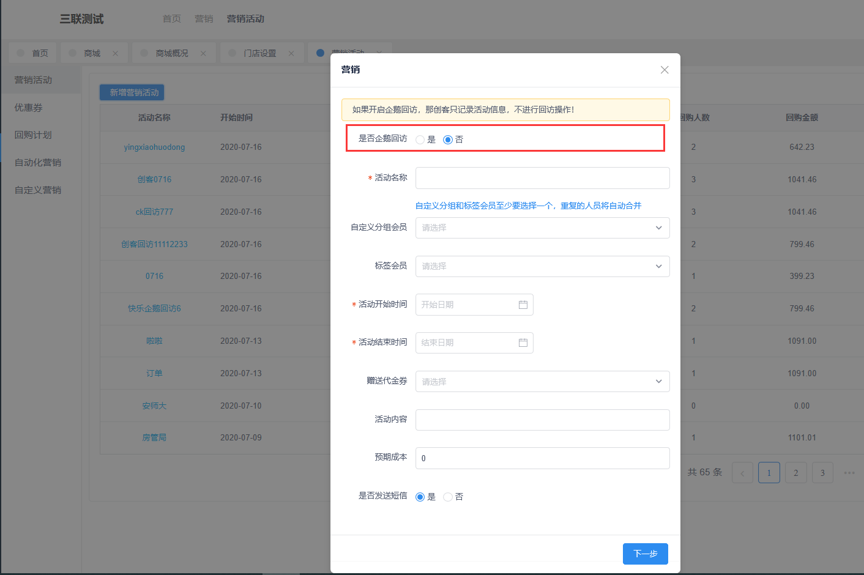This screenshot has width=864, height=575.
Task: Focus the 预期成本 input field
Action: (x=543, y=458)
